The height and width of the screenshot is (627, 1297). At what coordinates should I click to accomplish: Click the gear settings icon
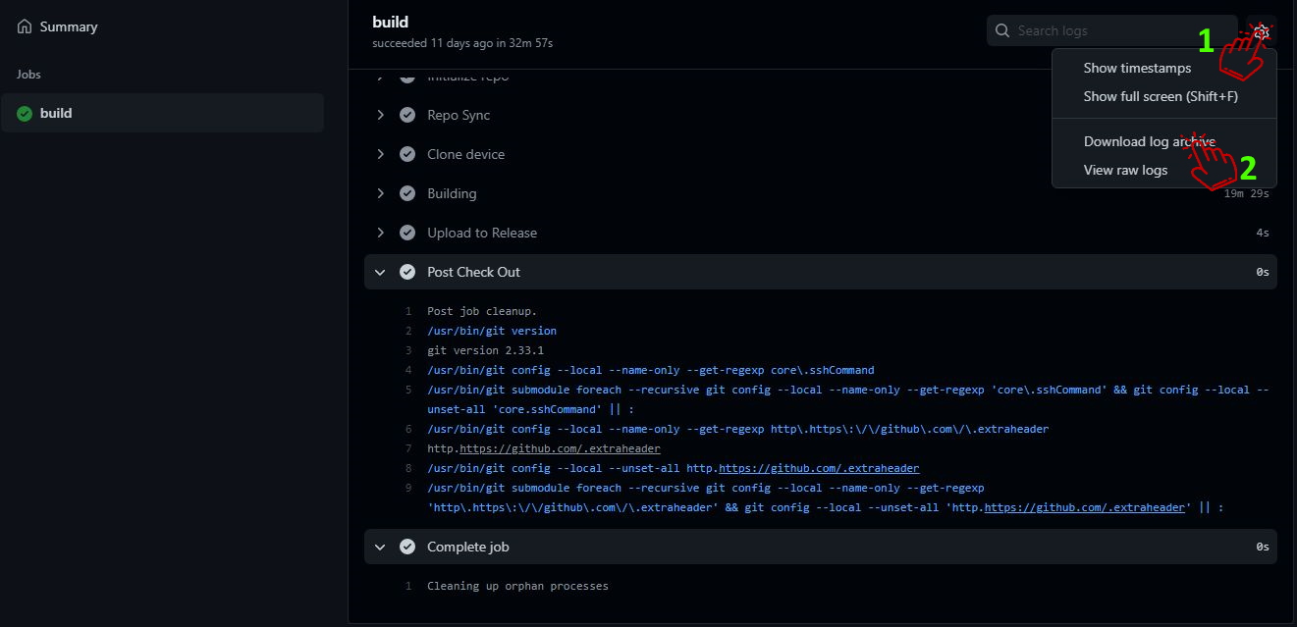click(x=1263, y=31)
